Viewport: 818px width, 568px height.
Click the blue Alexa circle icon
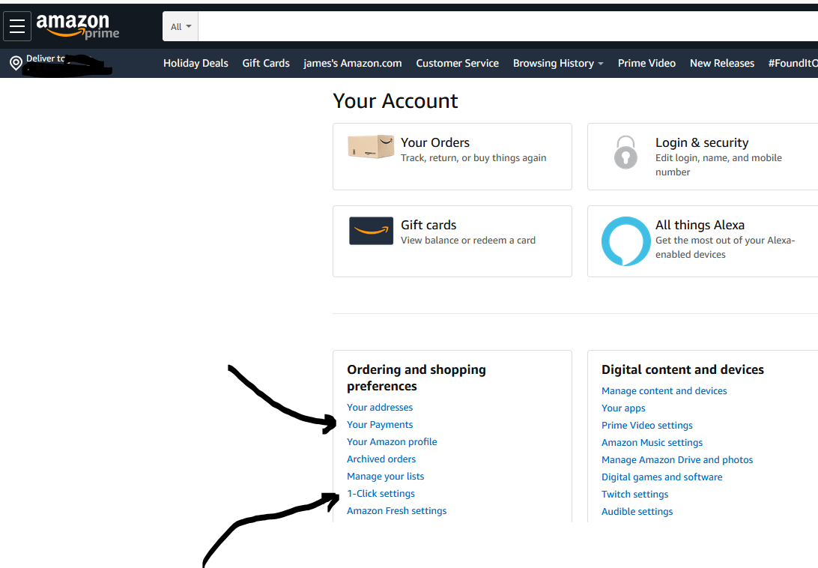[x=625, y=241]
